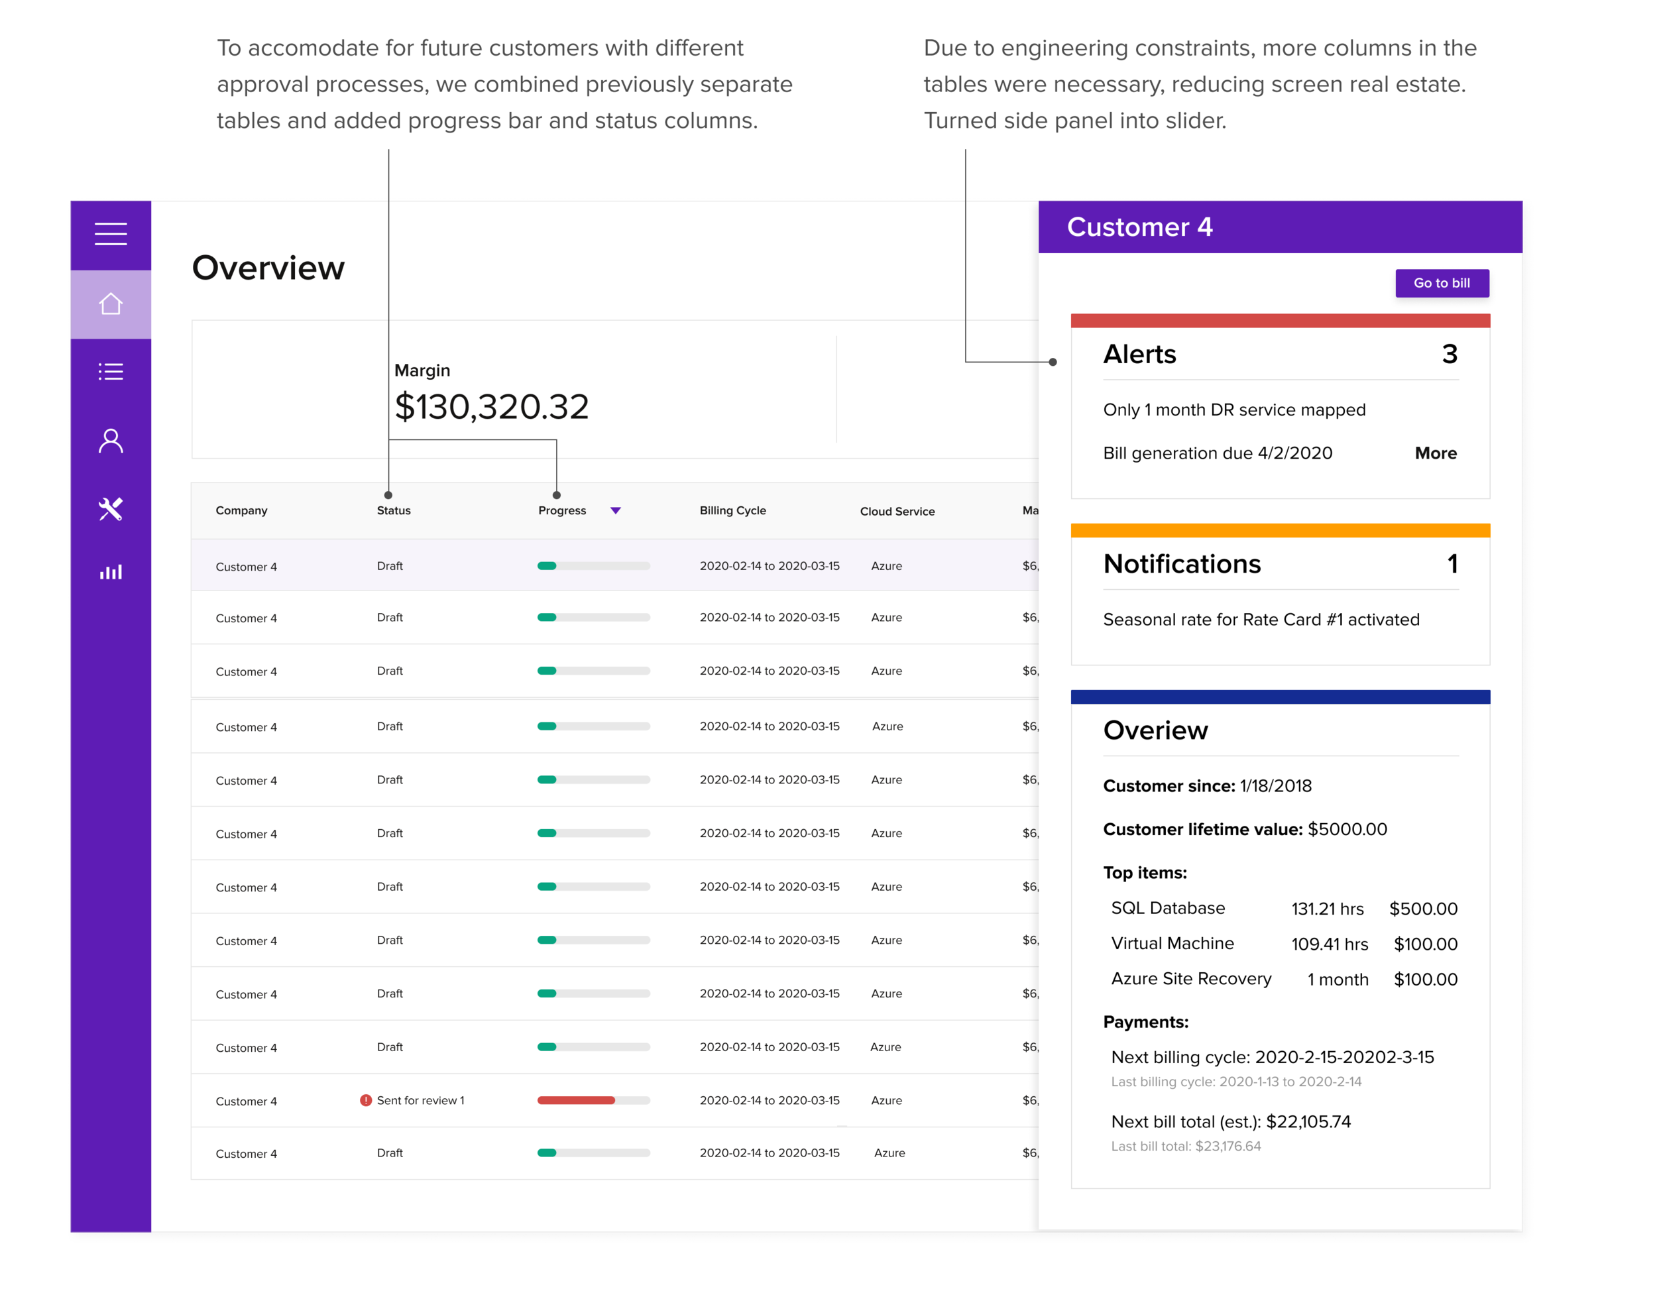Viewport: 1657px width, 1299px height.
Task: Click the Alerts count badge showing 3
Action: tap(1451, 354)
